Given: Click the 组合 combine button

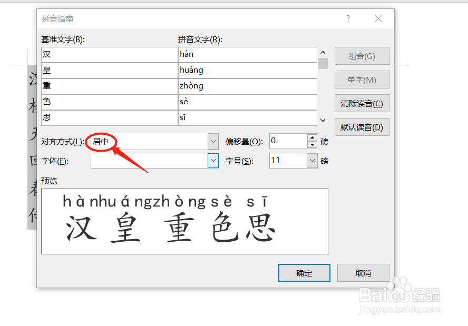Looking at the screenshot, I should (x=362, y=56).
